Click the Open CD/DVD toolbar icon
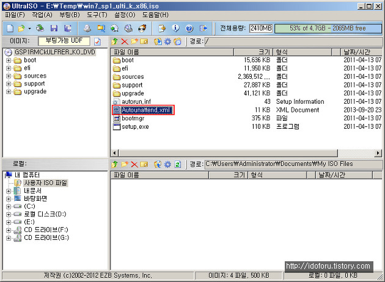Screen dimensions: 385x282 (x=40, y=29)
